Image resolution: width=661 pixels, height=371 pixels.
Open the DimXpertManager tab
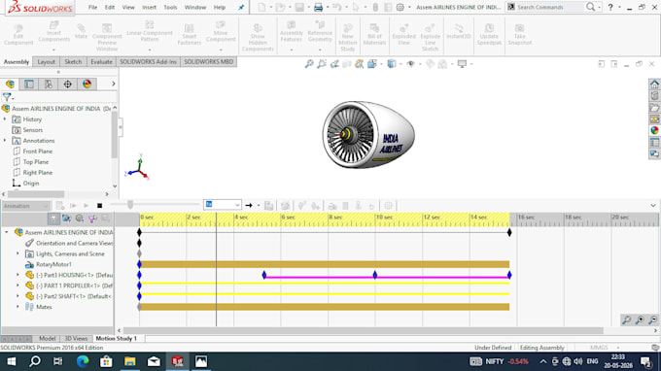[67, 84]
